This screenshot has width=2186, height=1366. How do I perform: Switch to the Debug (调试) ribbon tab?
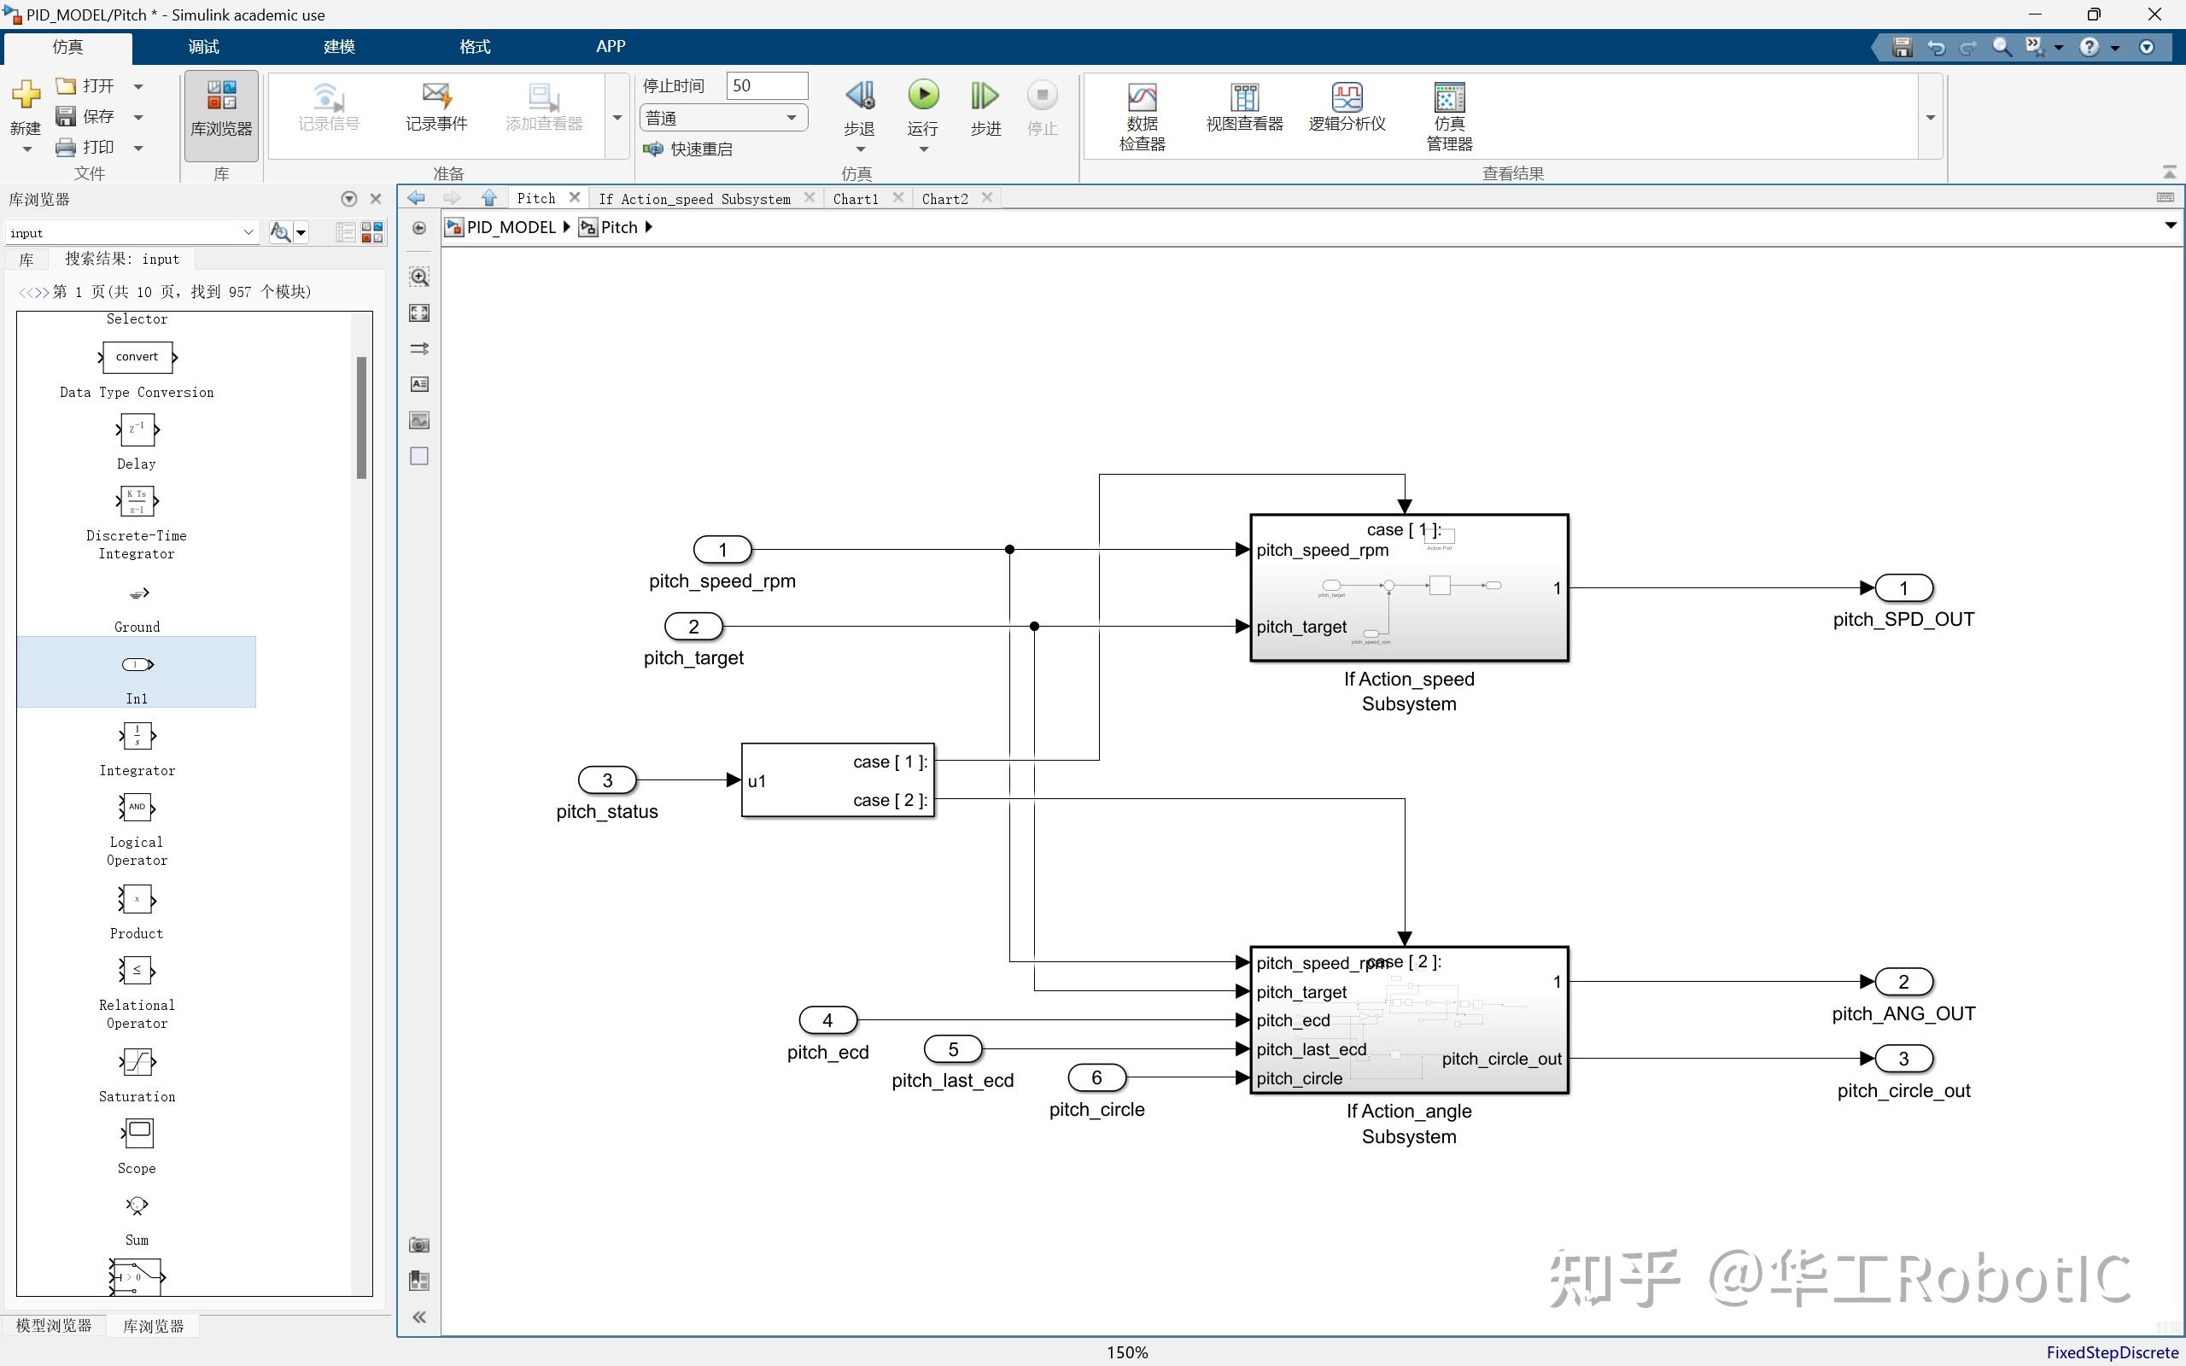203,47
